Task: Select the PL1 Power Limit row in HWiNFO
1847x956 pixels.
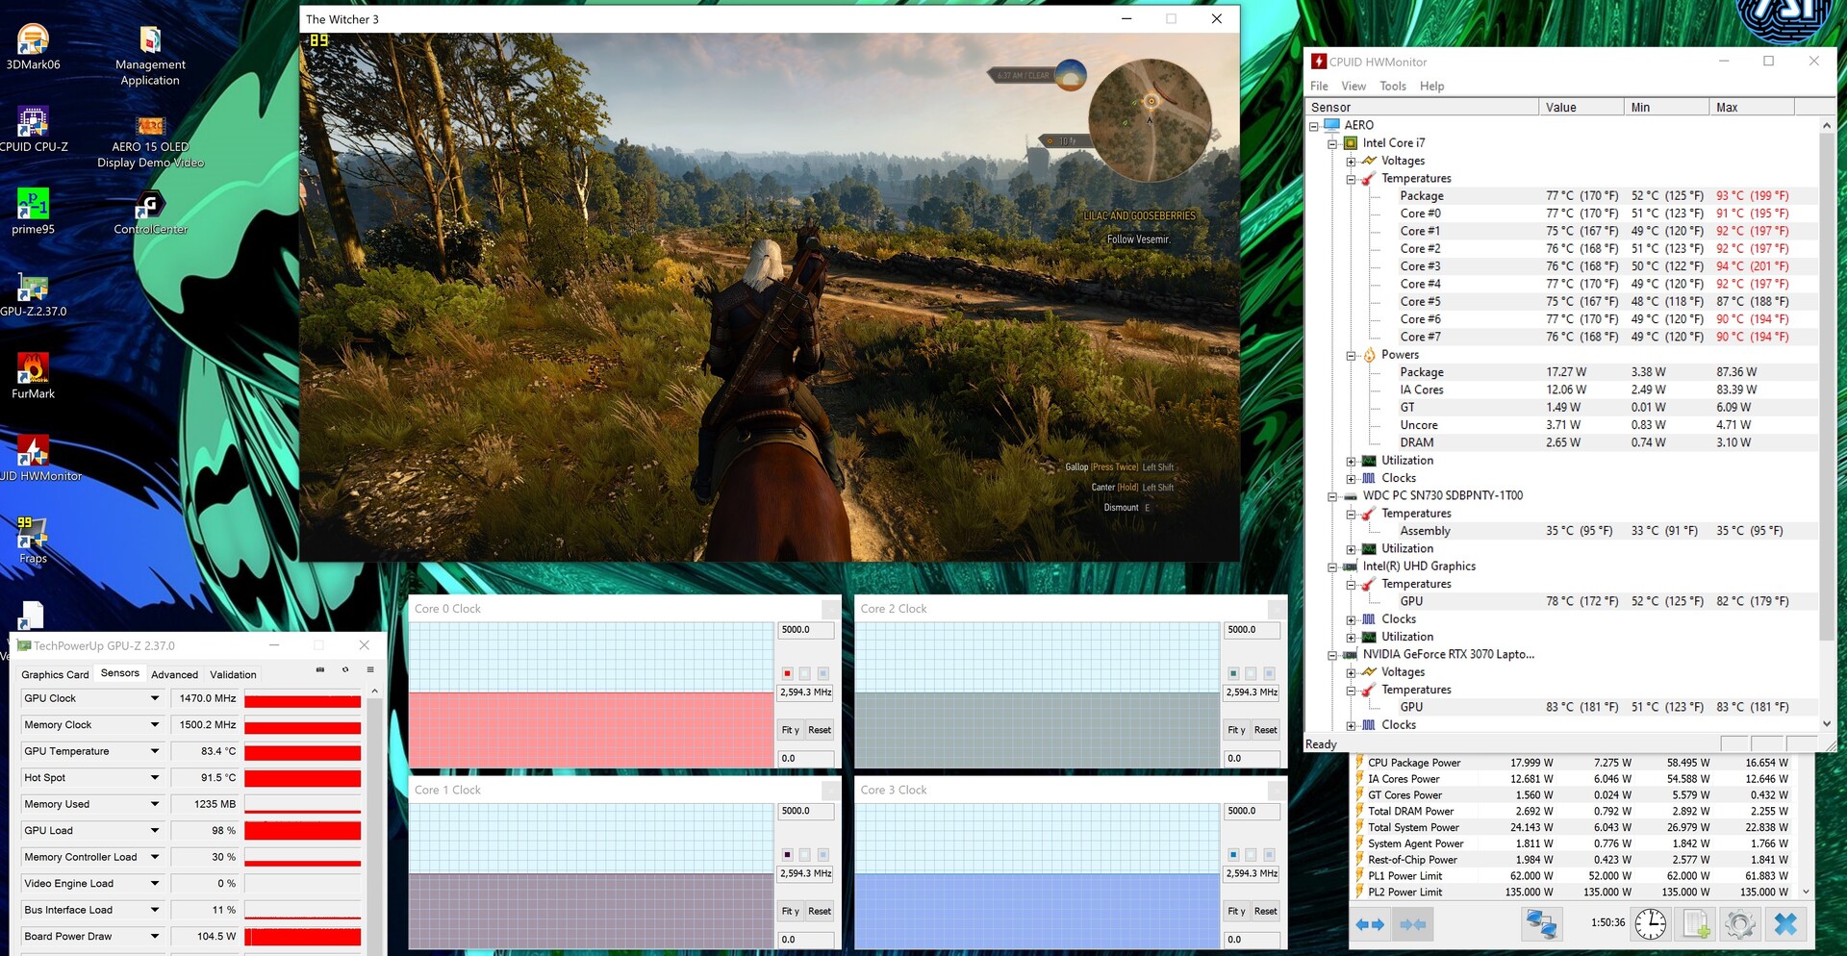Action: (x=1575, y=876)
